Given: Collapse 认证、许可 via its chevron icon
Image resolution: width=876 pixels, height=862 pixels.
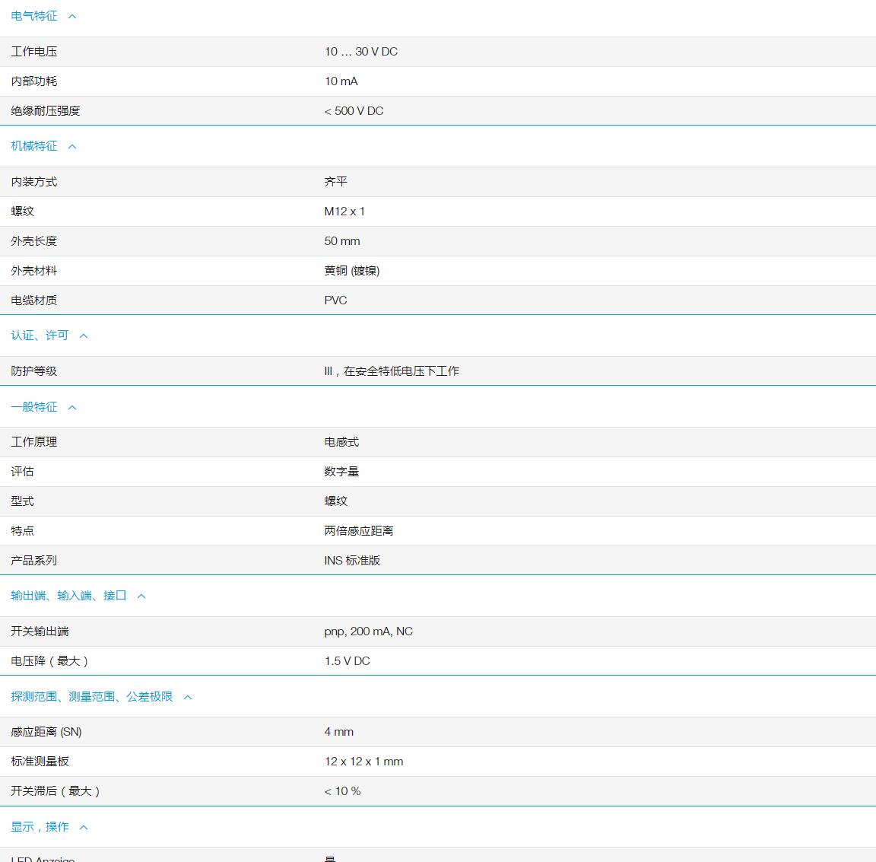Looking at the screenshot, I should click(84, 336).
